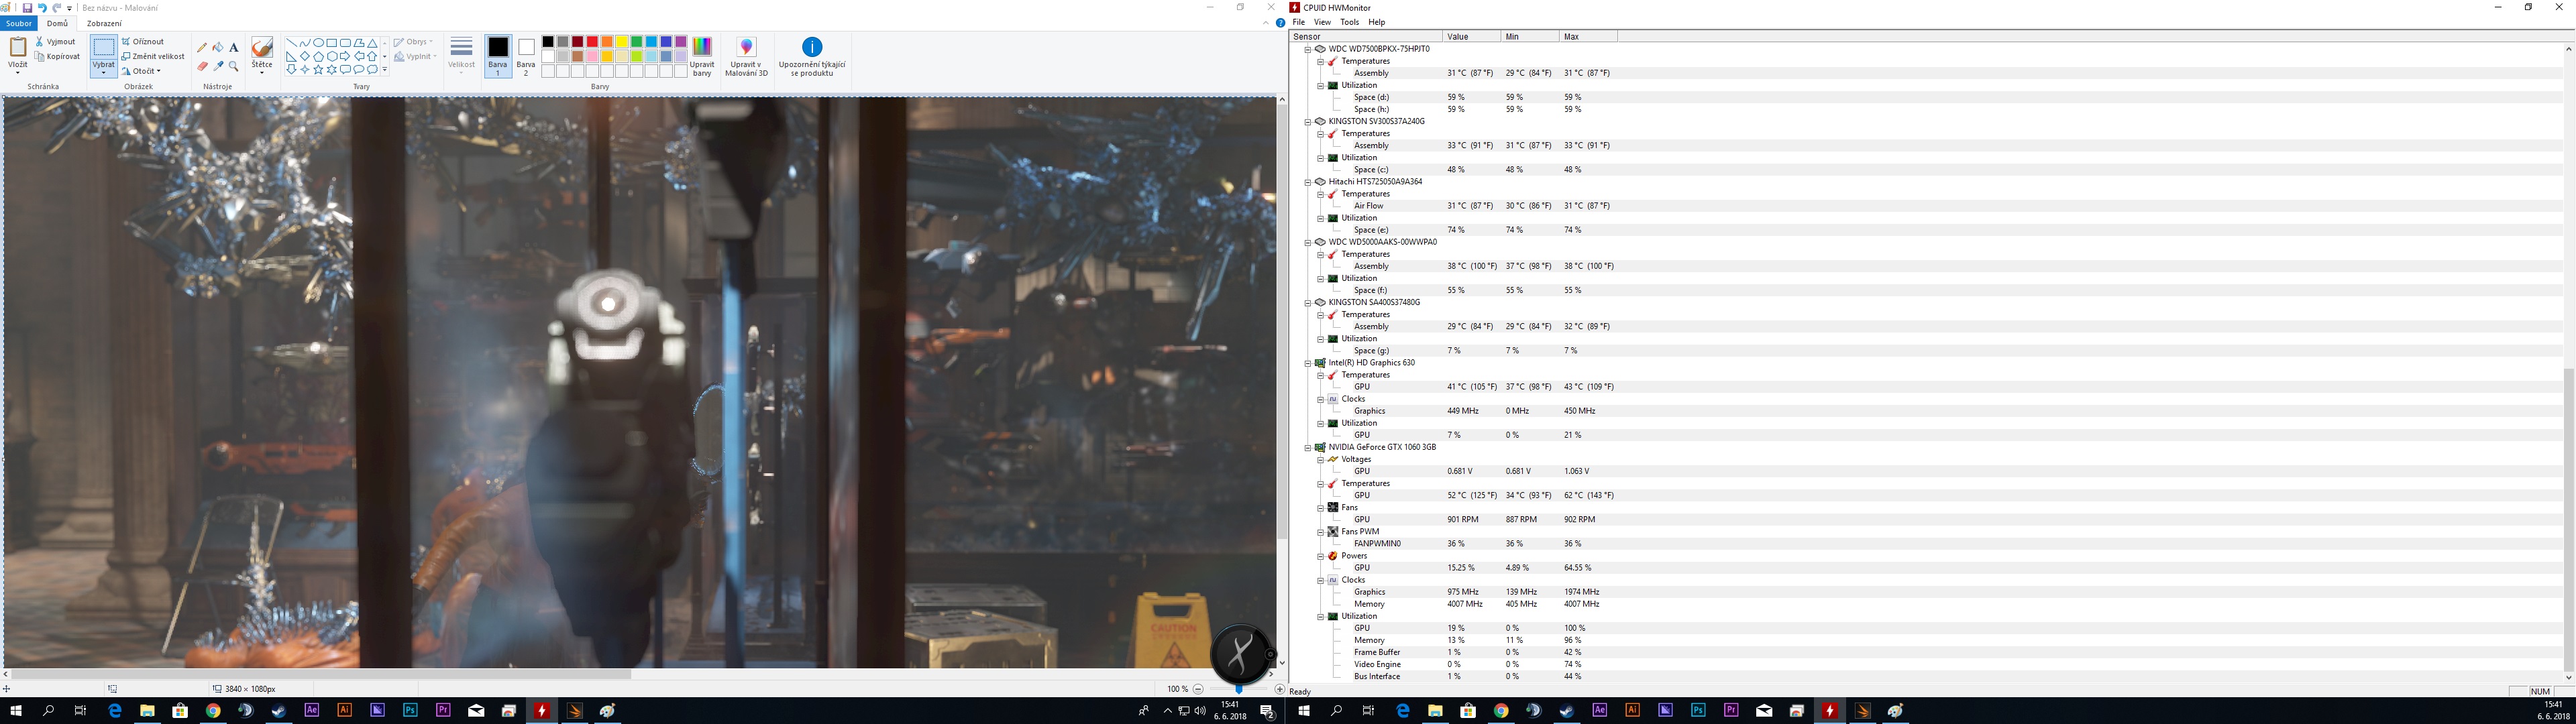
Task: Open the Otočit dropdown
Action: coord(142,71)
